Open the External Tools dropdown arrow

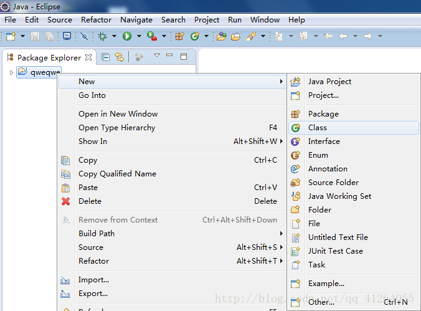164,36
